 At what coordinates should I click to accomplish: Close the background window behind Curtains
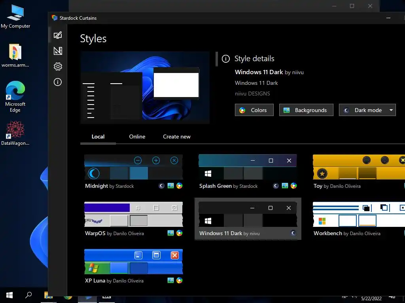pyautogui.click(x=370, y=6)
